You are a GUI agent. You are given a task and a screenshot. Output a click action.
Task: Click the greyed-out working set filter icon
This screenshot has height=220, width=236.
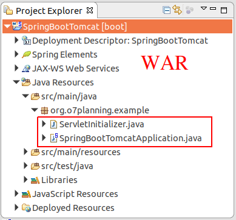(189, 10)
